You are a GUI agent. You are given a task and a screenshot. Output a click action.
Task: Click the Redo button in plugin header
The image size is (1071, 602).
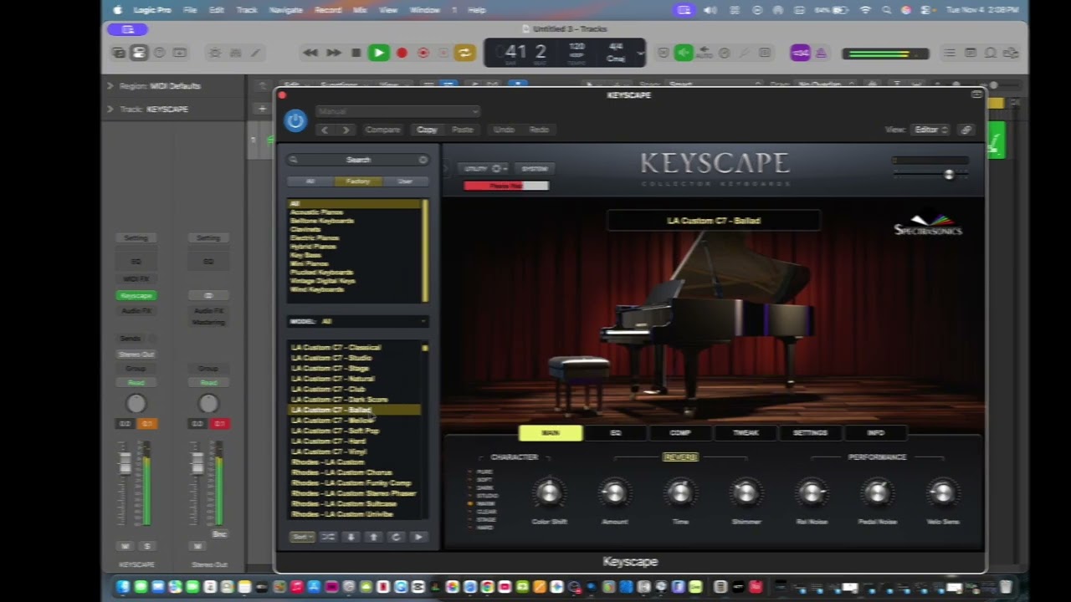pos(539,130)
